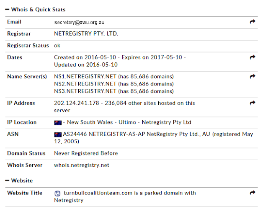The image size is (268, 207).
Task: Click the NETREGISTRY PTY. LTD. registrar name
Action: click(86, 34)
